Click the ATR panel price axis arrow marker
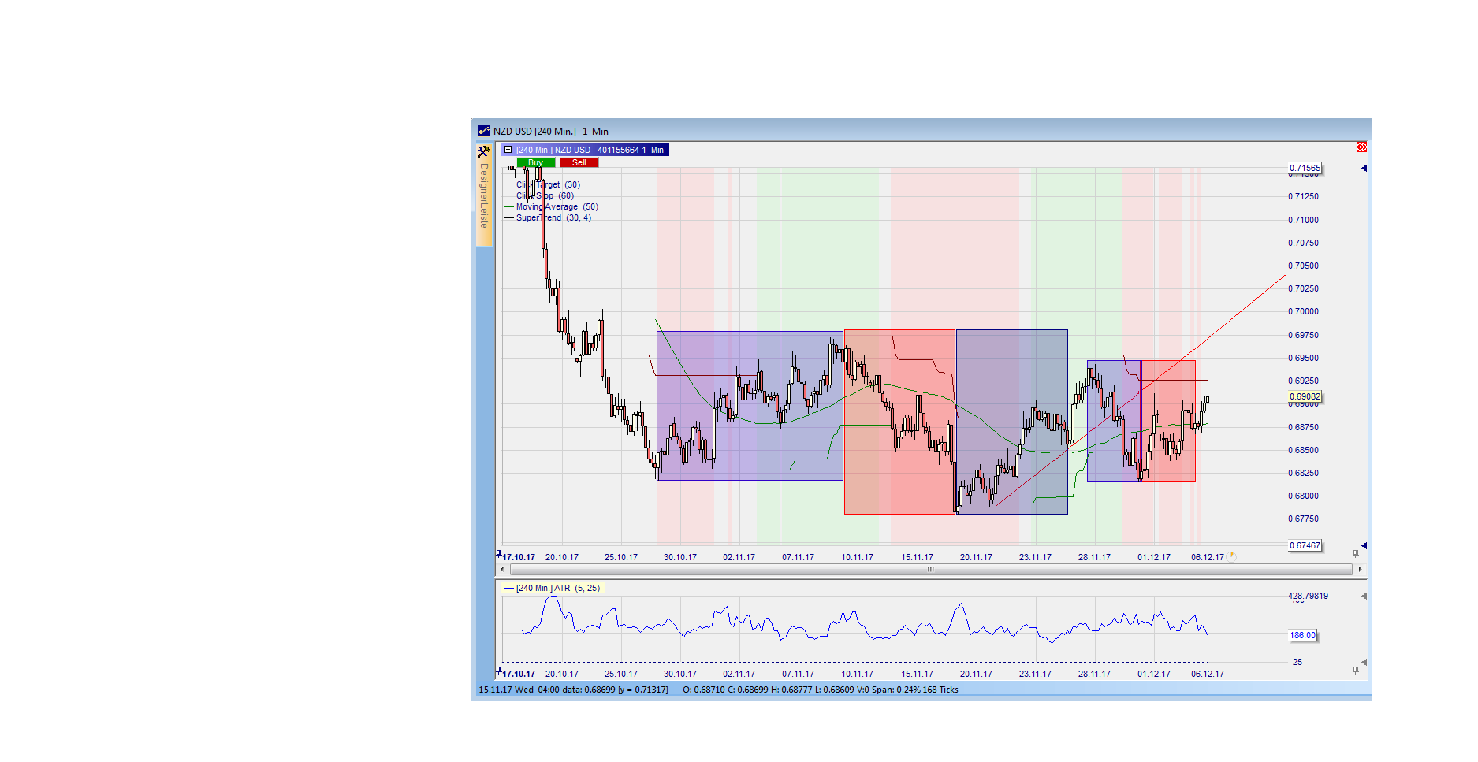The width and height of the screenshot is (1478, 762). pos(1363,597)
